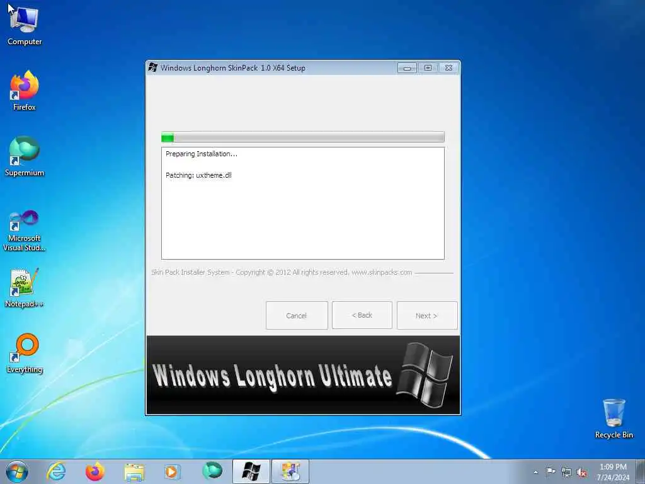
Task: Click the SkinPack setup title bar icon
Action: [x=153, y=67]
